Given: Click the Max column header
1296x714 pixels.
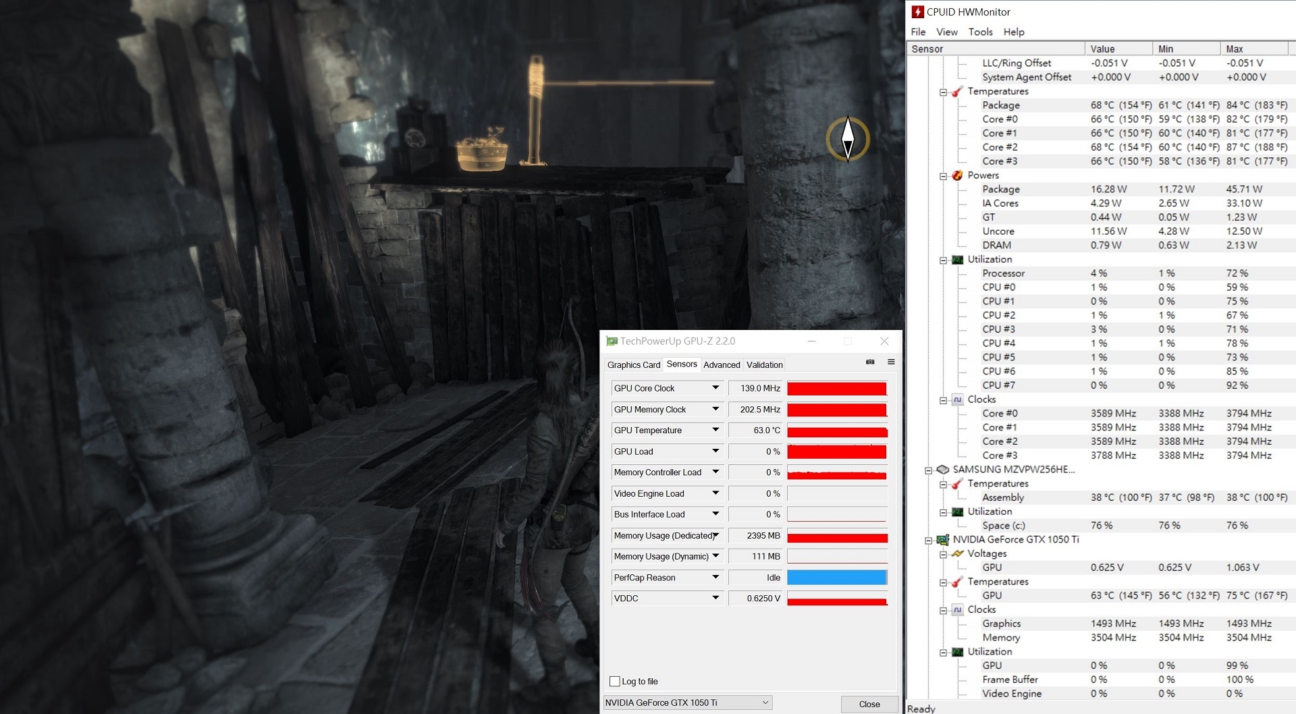Looking at the screenshot, I should click(x=1255, y=49).
